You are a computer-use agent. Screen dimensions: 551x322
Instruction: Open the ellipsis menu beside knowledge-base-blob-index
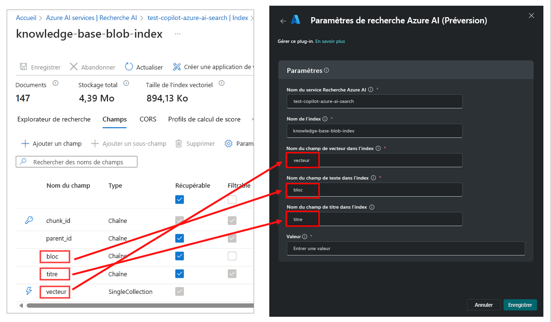177,34
